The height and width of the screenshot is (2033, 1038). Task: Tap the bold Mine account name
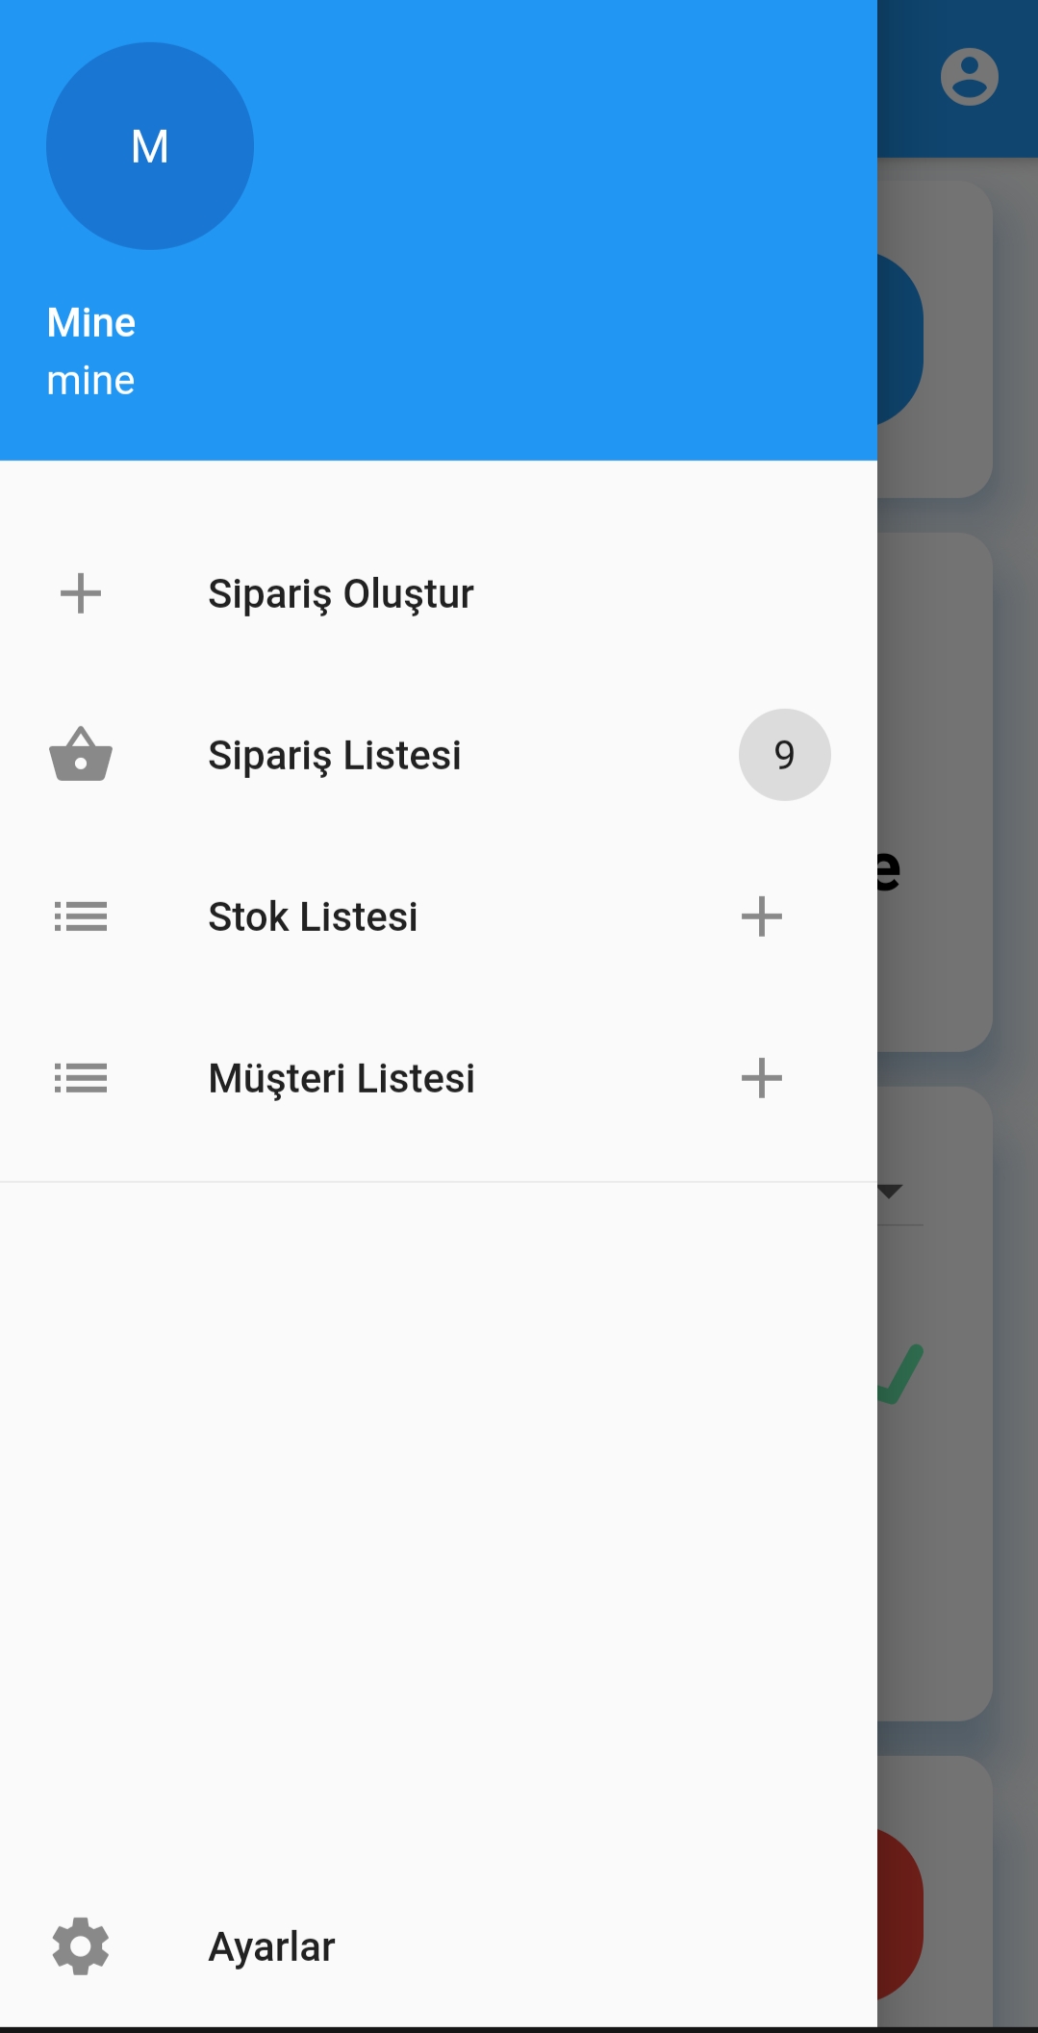pyautogui.click(x=91, y=323)
